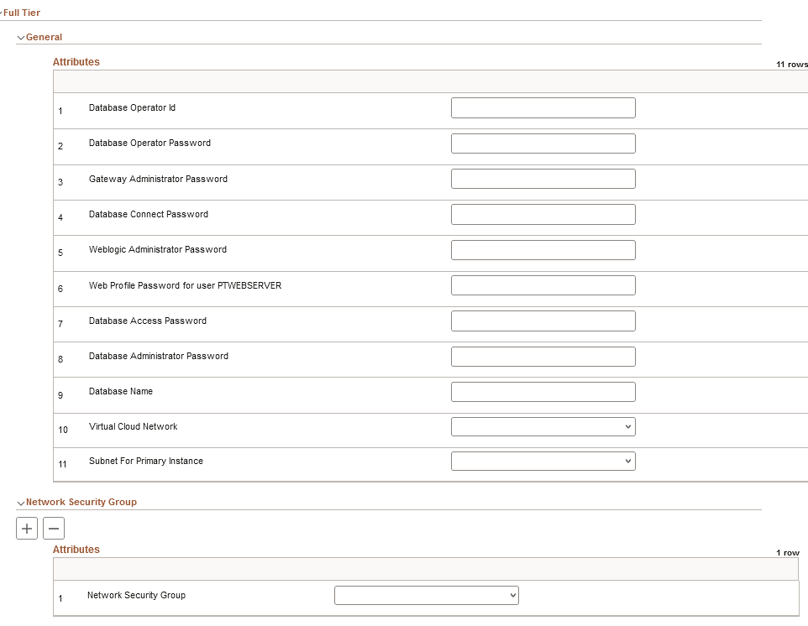Image resolution: width=808 pixels, height=626 pixels.
Task: Open the Network Security Group dropdown
Action: (x=427, y=596)
